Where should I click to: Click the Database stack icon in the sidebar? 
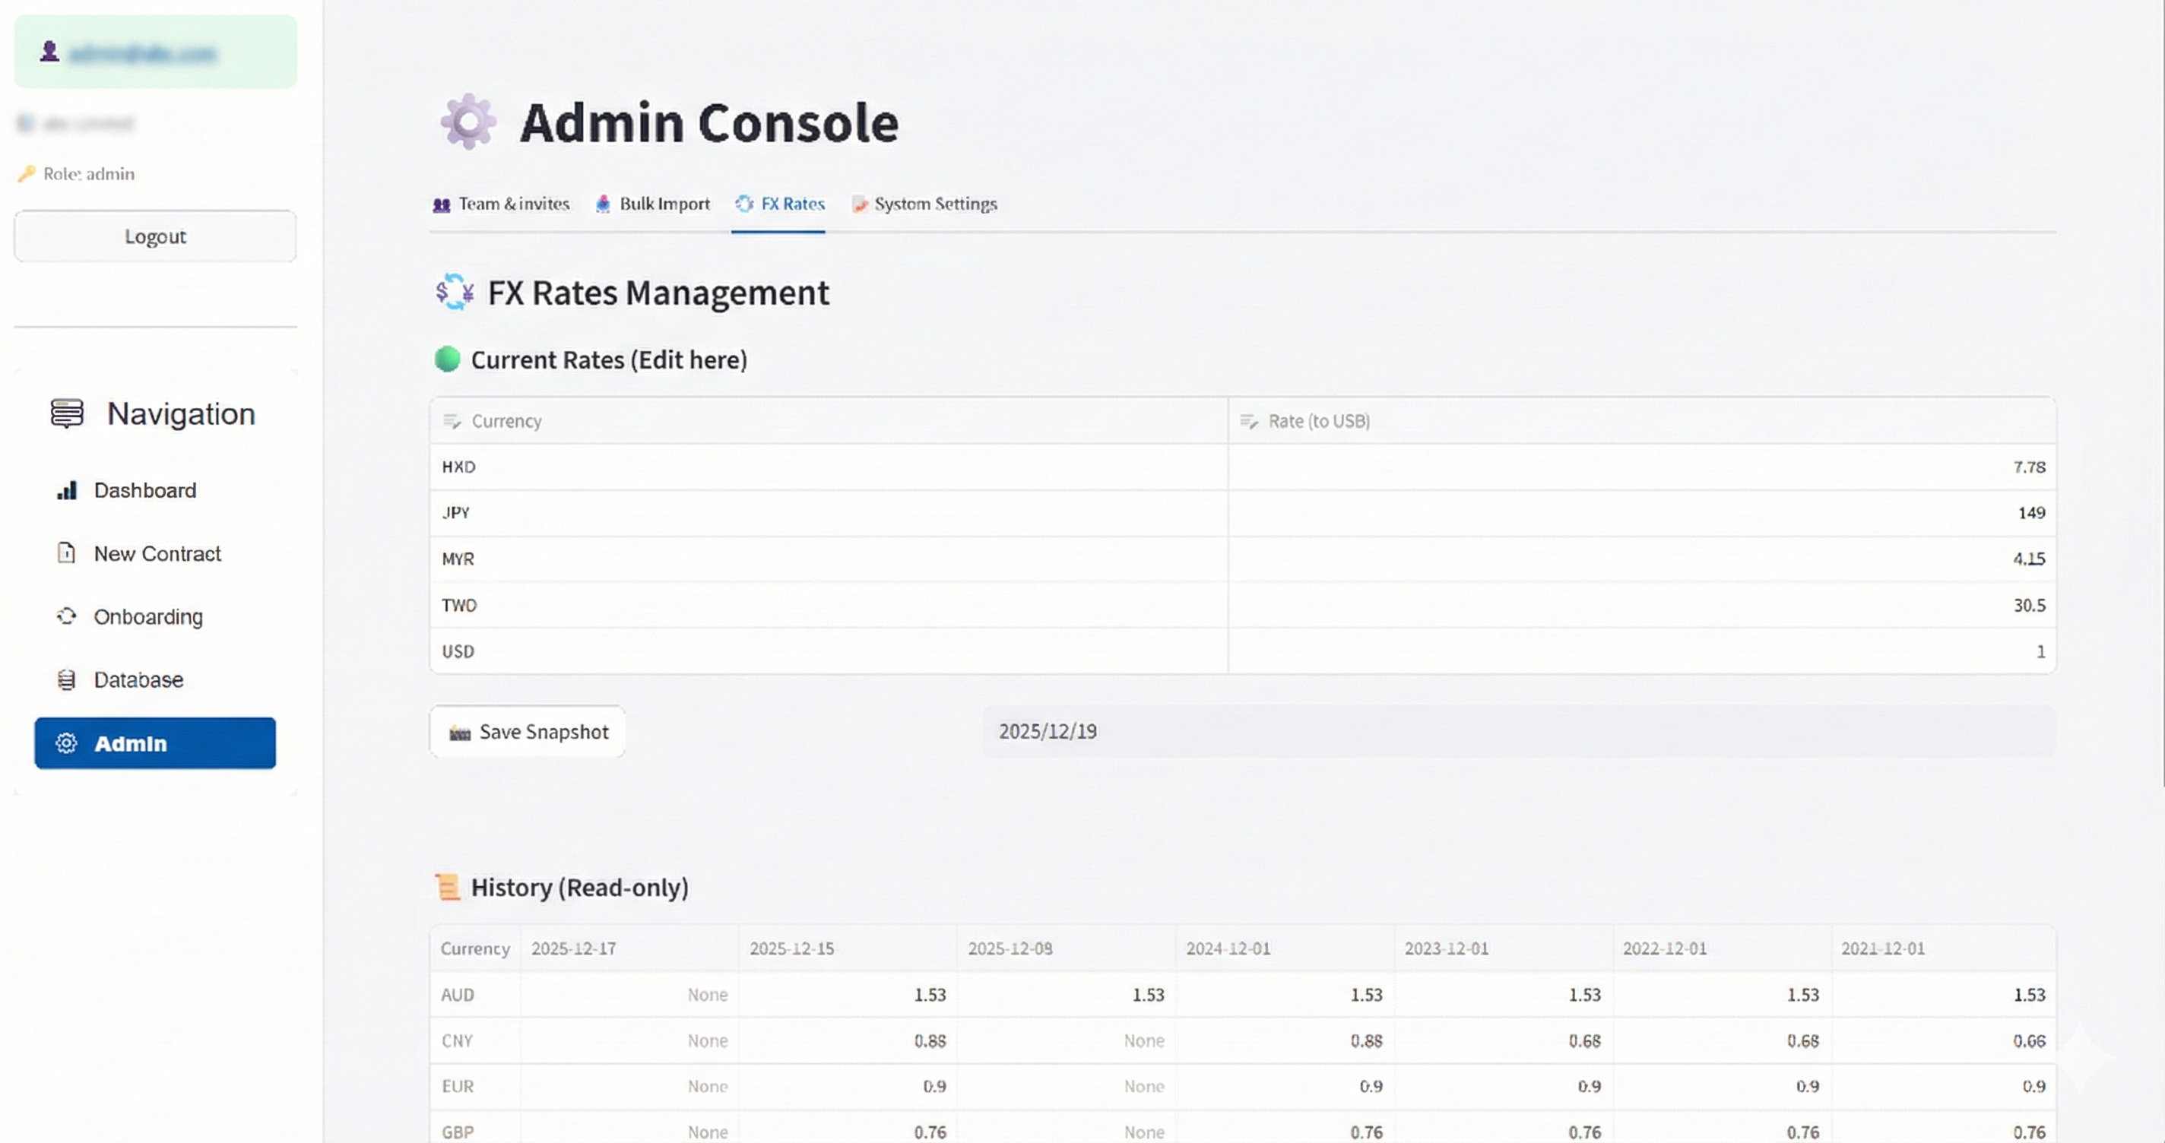66,679
